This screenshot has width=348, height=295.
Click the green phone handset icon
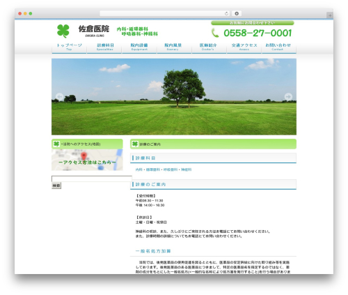(215, 33)
